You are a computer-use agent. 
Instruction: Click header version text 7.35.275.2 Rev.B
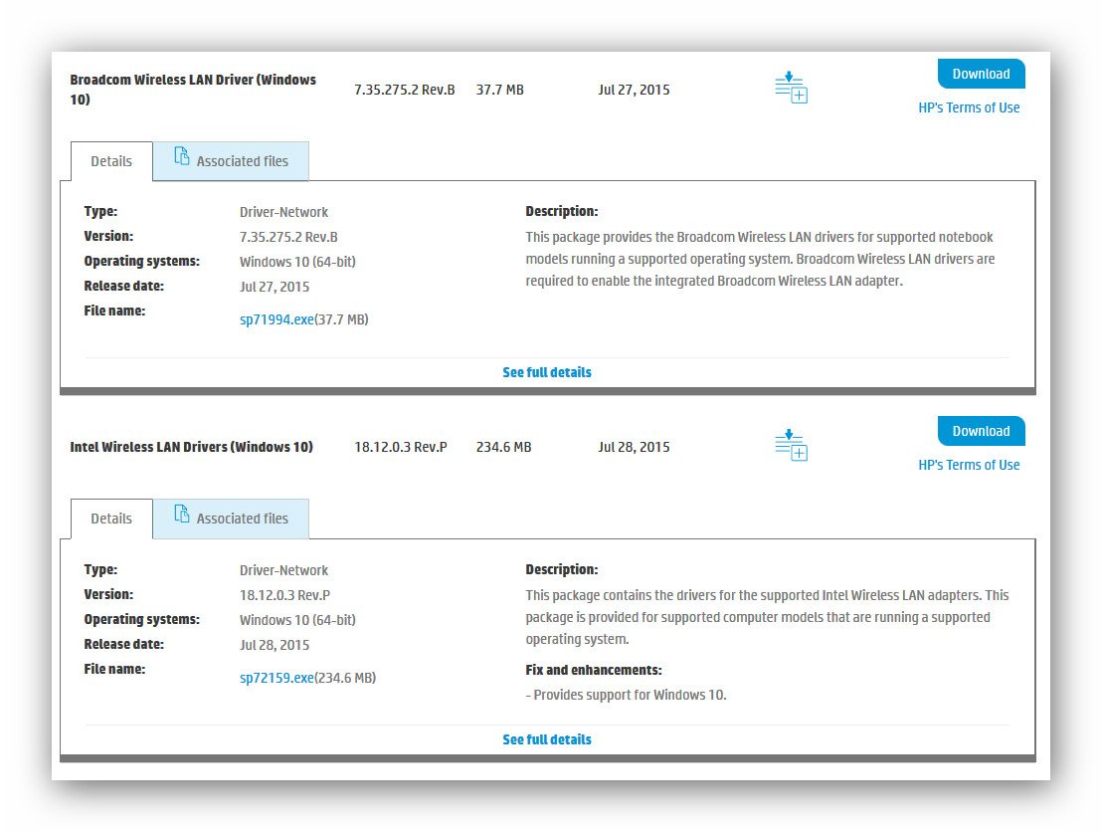pos(405,90)
